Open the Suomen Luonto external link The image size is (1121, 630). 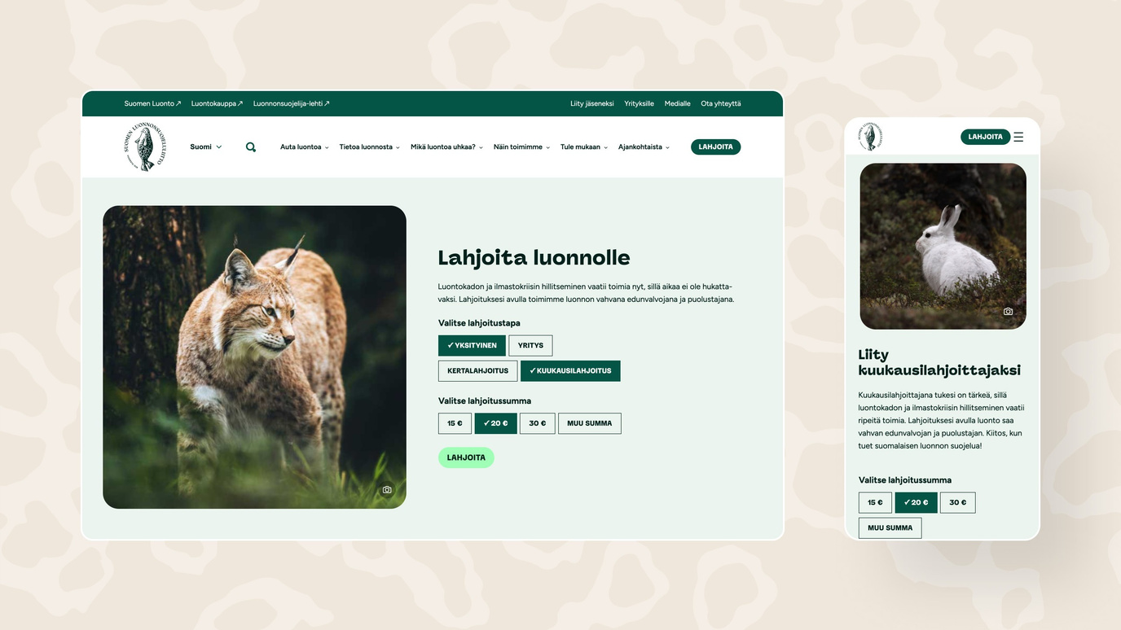pyautogui.click(x=152, y=103)
